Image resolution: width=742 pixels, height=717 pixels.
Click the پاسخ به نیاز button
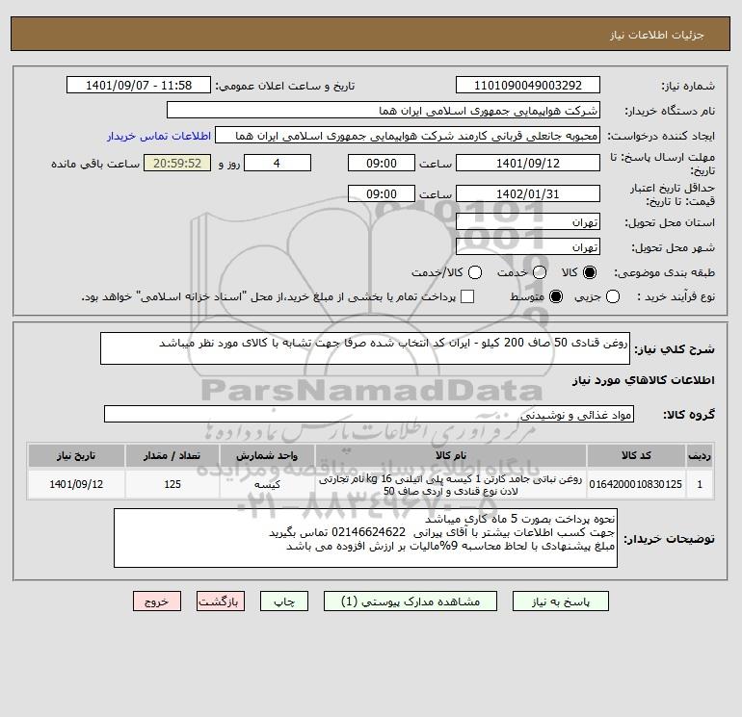pos(561,602)
